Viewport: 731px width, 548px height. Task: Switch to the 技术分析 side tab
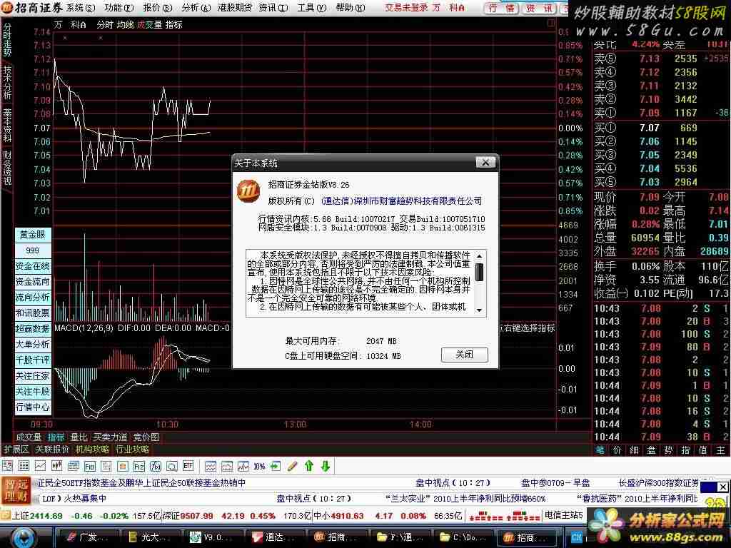[x=7, y=82]
